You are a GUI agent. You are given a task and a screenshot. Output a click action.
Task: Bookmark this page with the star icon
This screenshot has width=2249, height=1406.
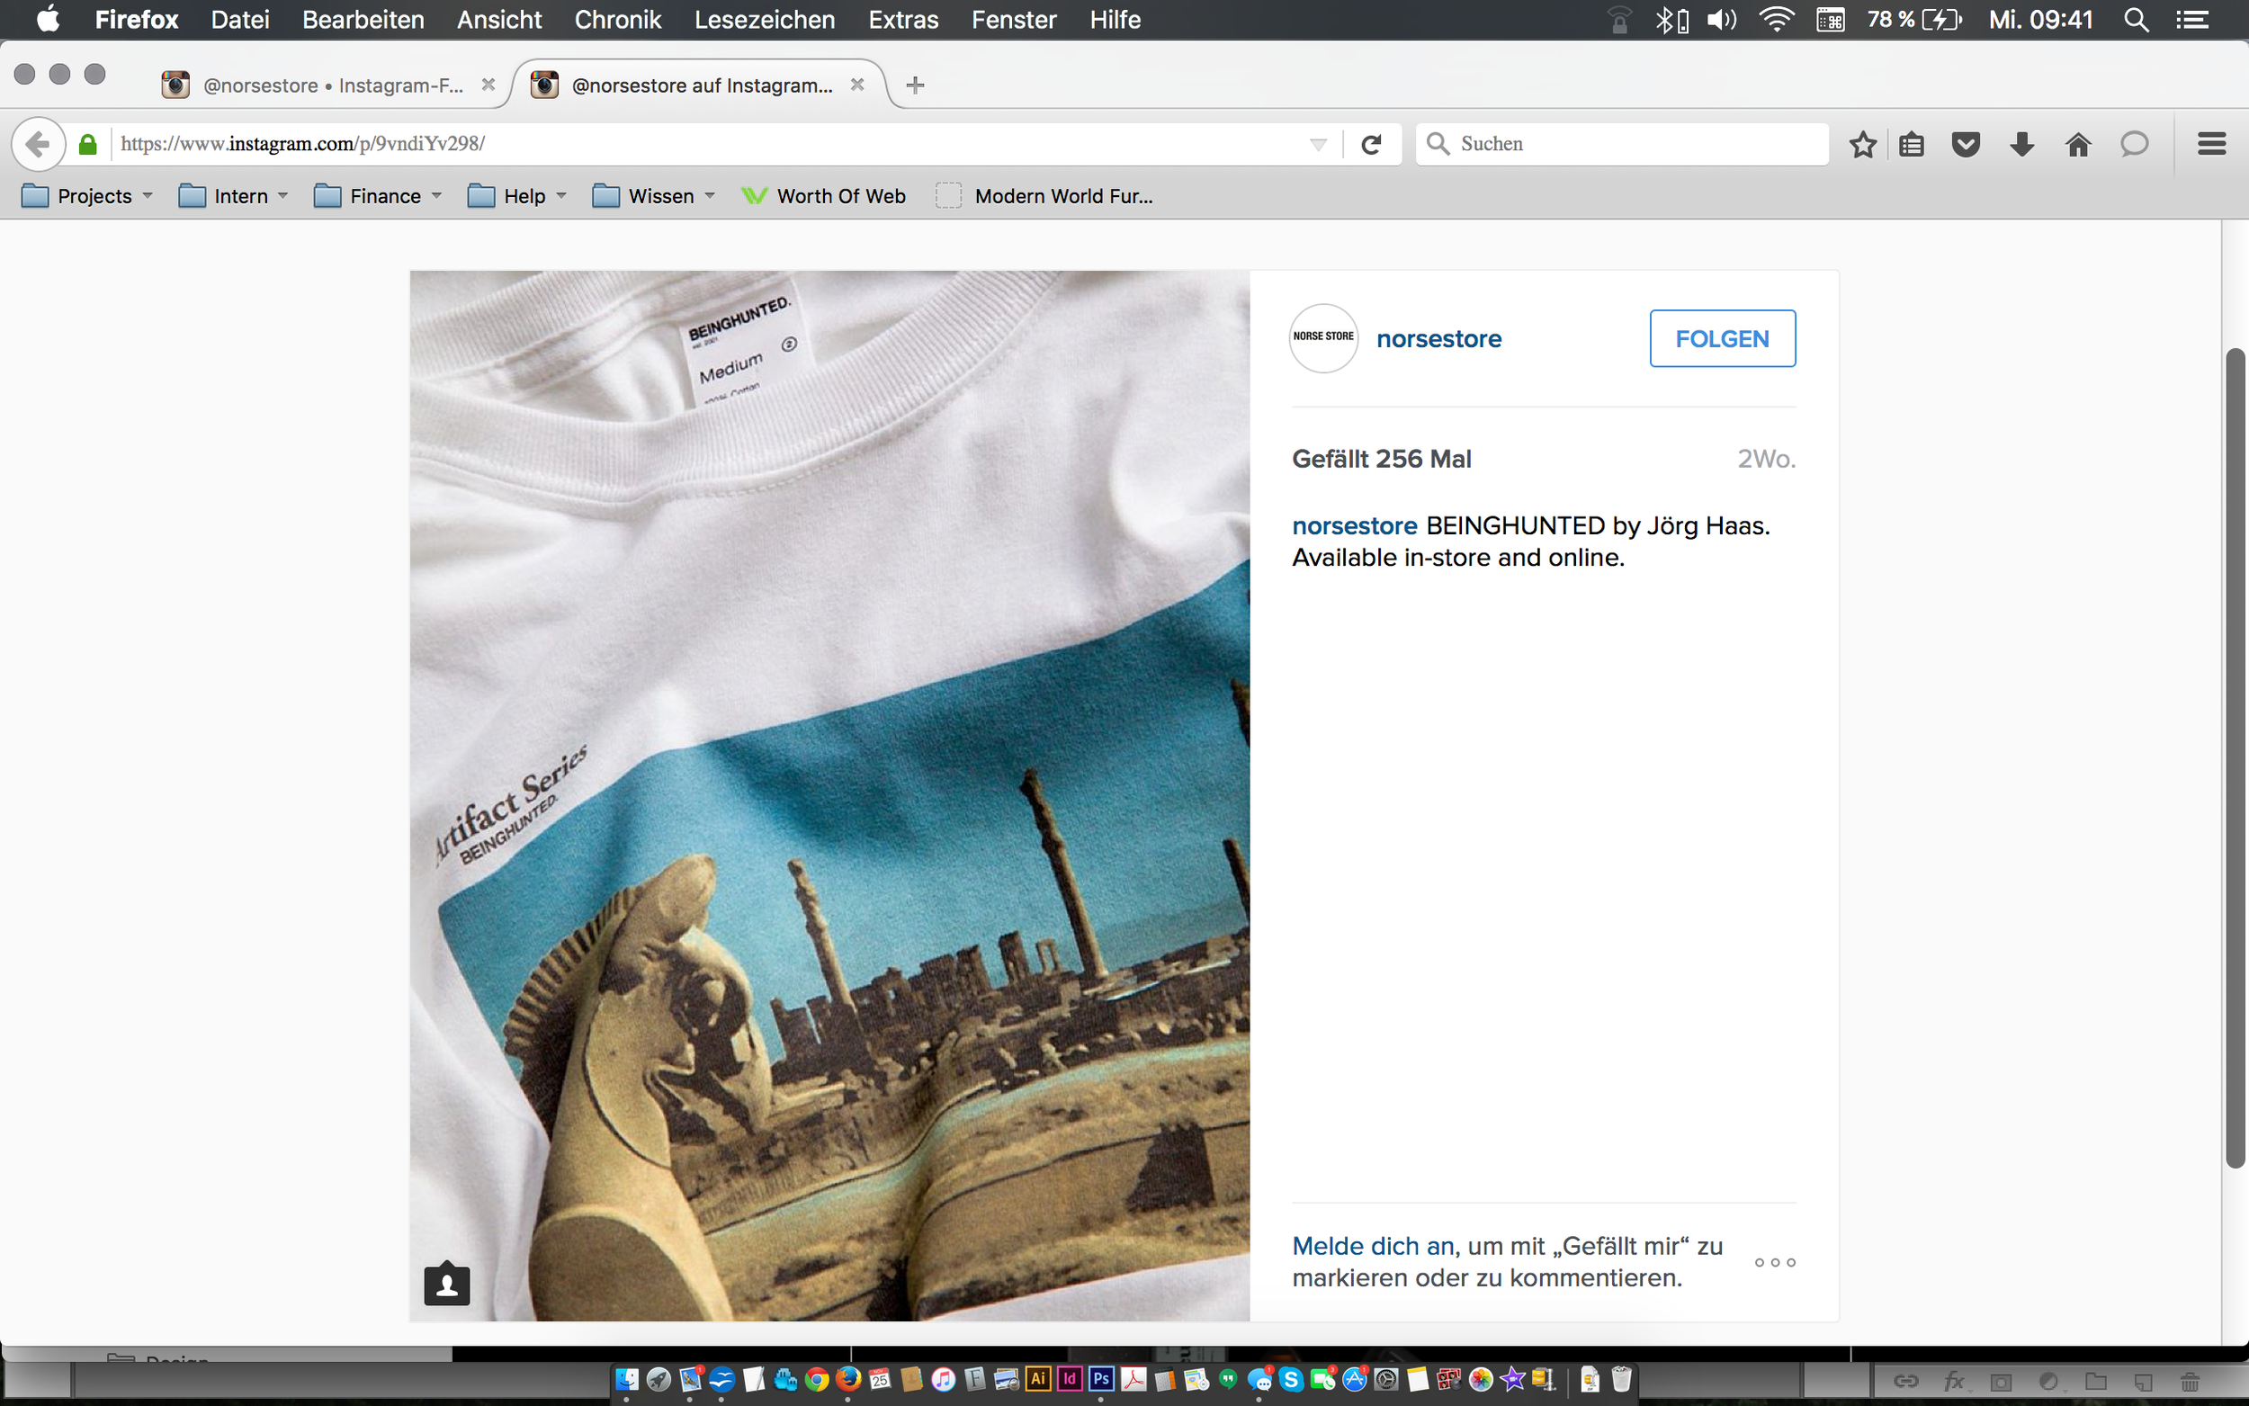click(x=1862, y=144)
